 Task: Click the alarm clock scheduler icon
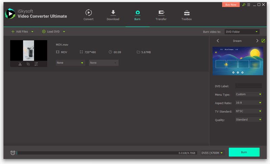click(x=13, y=153)
